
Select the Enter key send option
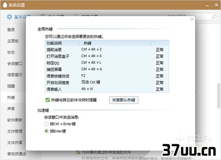pos(47,131)
